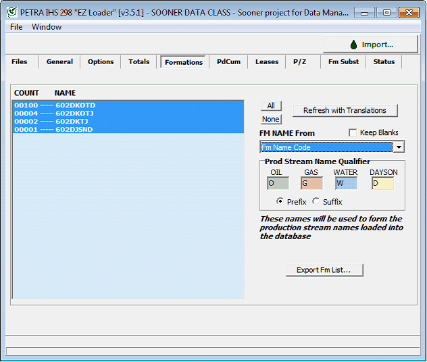This screenshot has height=362, width=427.
Task: Click the All button to select formations
Action: point(271,106)
